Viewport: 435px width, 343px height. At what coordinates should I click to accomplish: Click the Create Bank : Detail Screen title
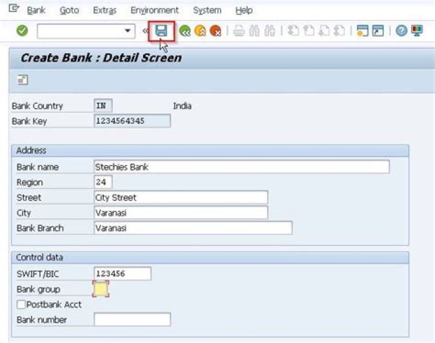tap(101, 58)
